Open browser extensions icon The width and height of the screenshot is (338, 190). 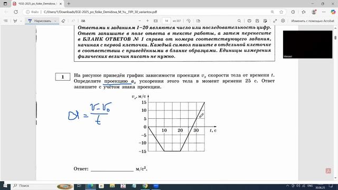click(293, 12)
